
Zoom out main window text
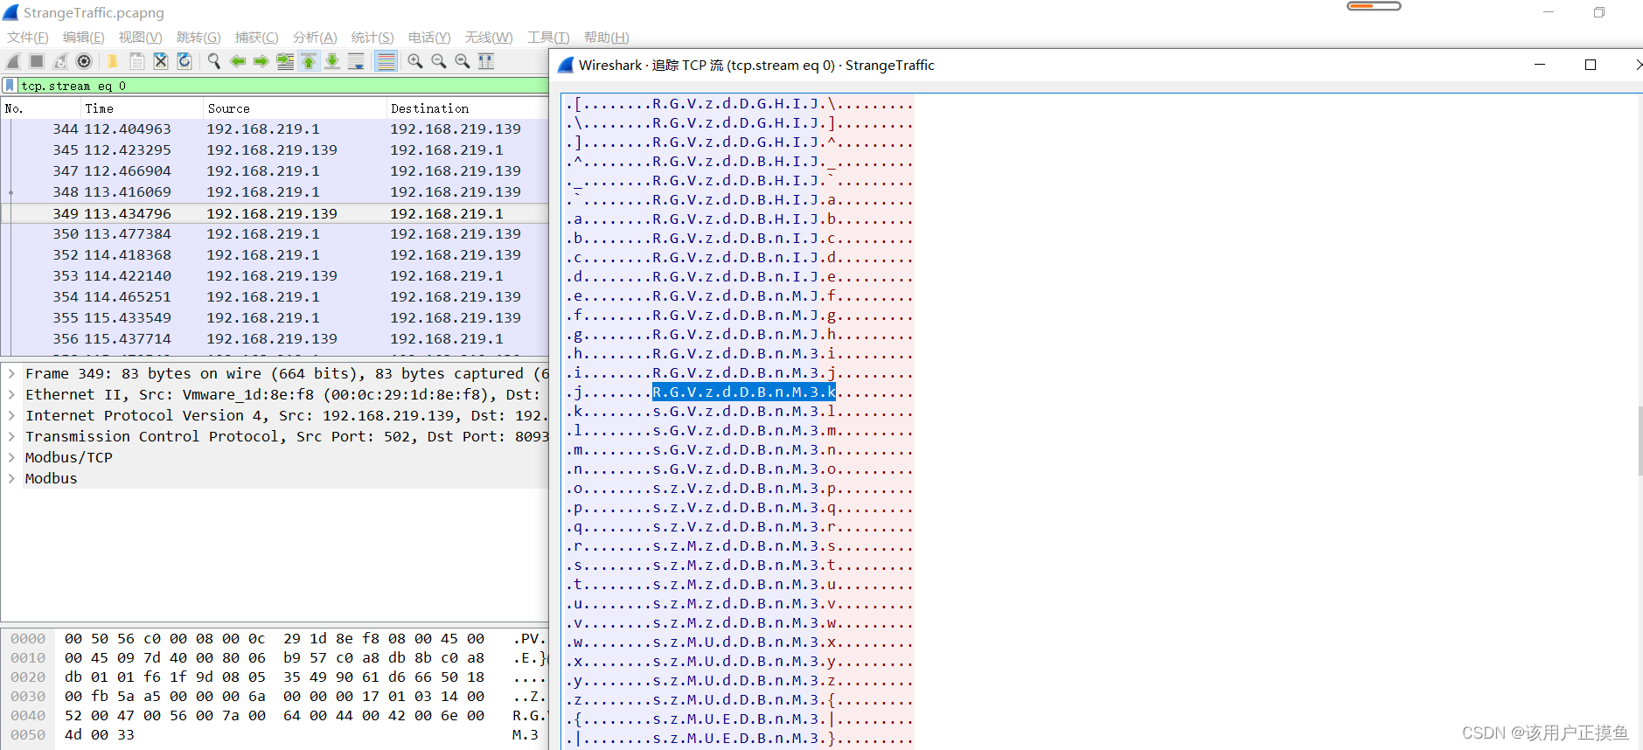point(439,61)
